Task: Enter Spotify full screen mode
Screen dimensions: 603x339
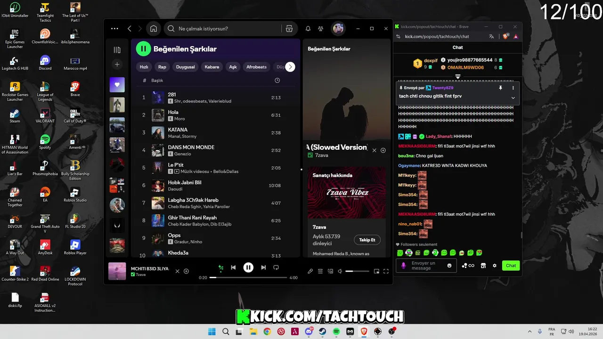Action: (386, 271)
